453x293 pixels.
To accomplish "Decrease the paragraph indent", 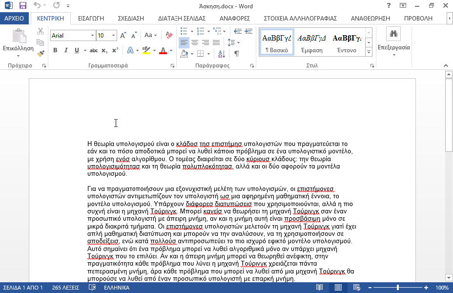I will [237, 31].
